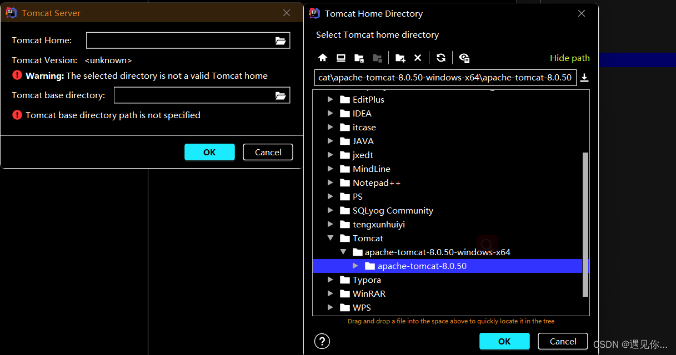The width and height of the screenshot is (676, 355).
Task: Collapse the Tomcat folder
Action: (x=331, y=239)
